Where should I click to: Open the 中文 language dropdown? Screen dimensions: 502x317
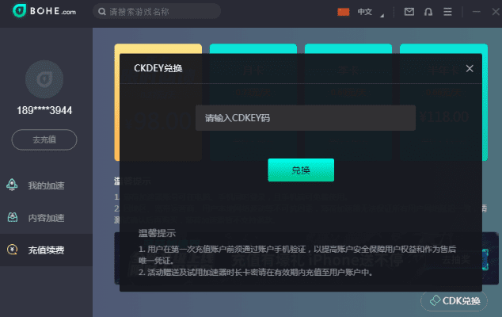click(371, 12)
